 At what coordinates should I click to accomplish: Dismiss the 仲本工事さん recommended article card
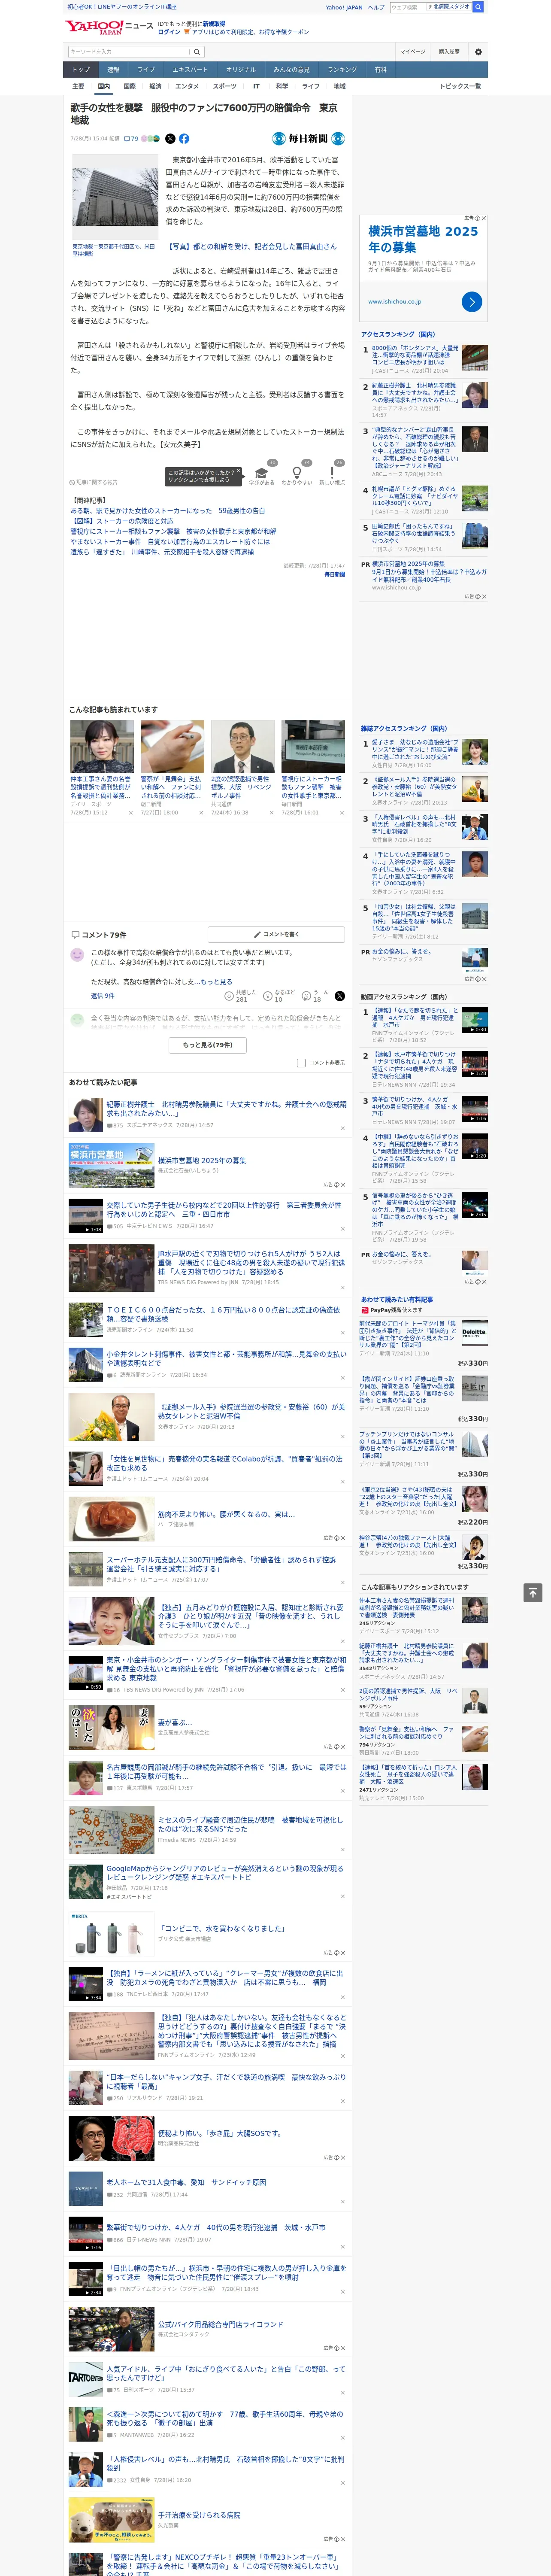(130, 813)
